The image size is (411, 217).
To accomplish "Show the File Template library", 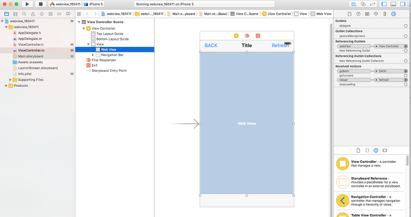I will tap(358, 151).
